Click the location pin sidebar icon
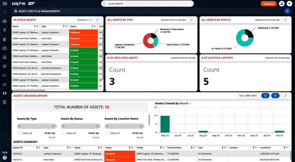The height and width of the screenshot is (162, 295). click(5, 30)
